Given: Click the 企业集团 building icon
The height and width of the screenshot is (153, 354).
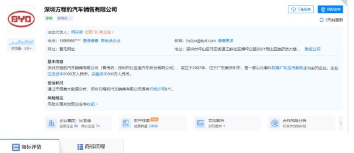Looking at the screenshot, I should pyautogui.click(x=52, y=123).
